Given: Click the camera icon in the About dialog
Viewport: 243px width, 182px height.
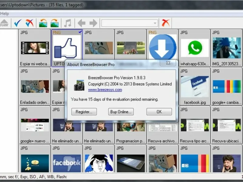Looking at the screenshot, I should coord(79,85).
